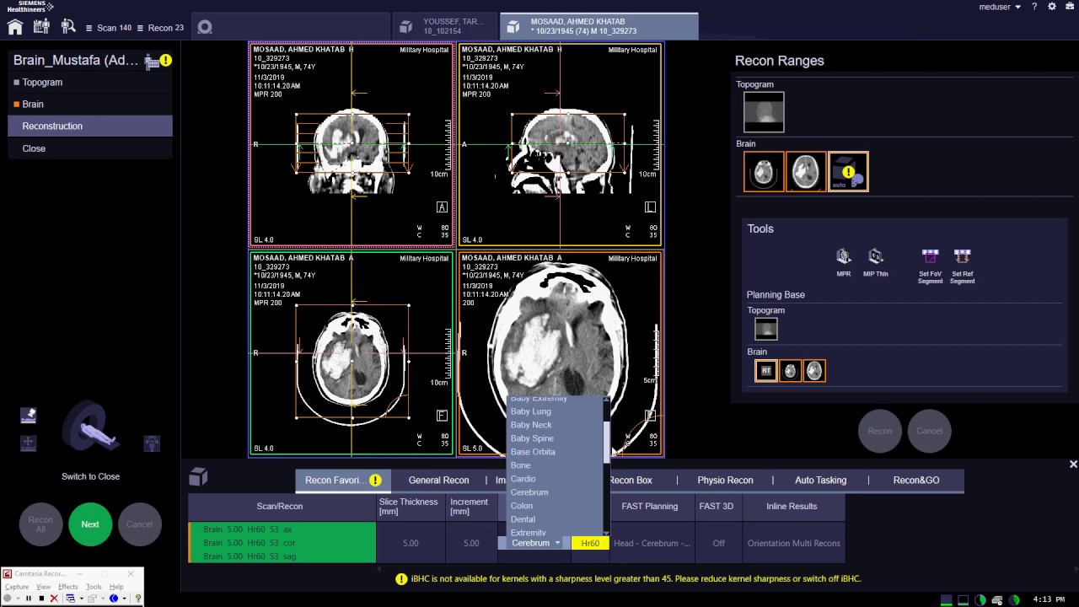Open the Recon 23 queue menu
The width and height of the screenshot is (1079, 607).
click(160, 28)
